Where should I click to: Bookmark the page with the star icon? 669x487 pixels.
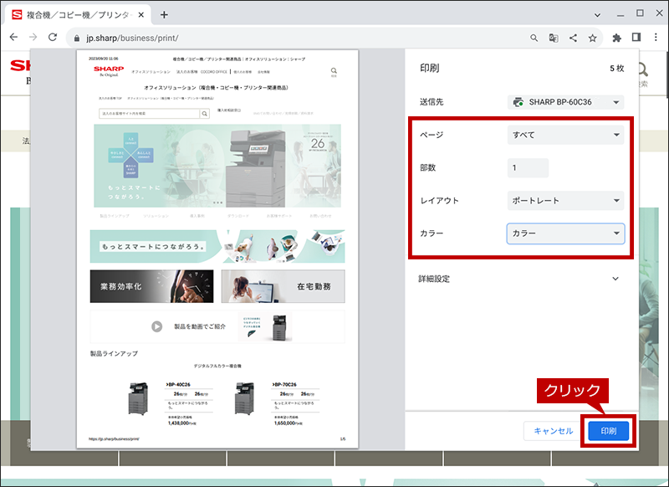(592, 38)
